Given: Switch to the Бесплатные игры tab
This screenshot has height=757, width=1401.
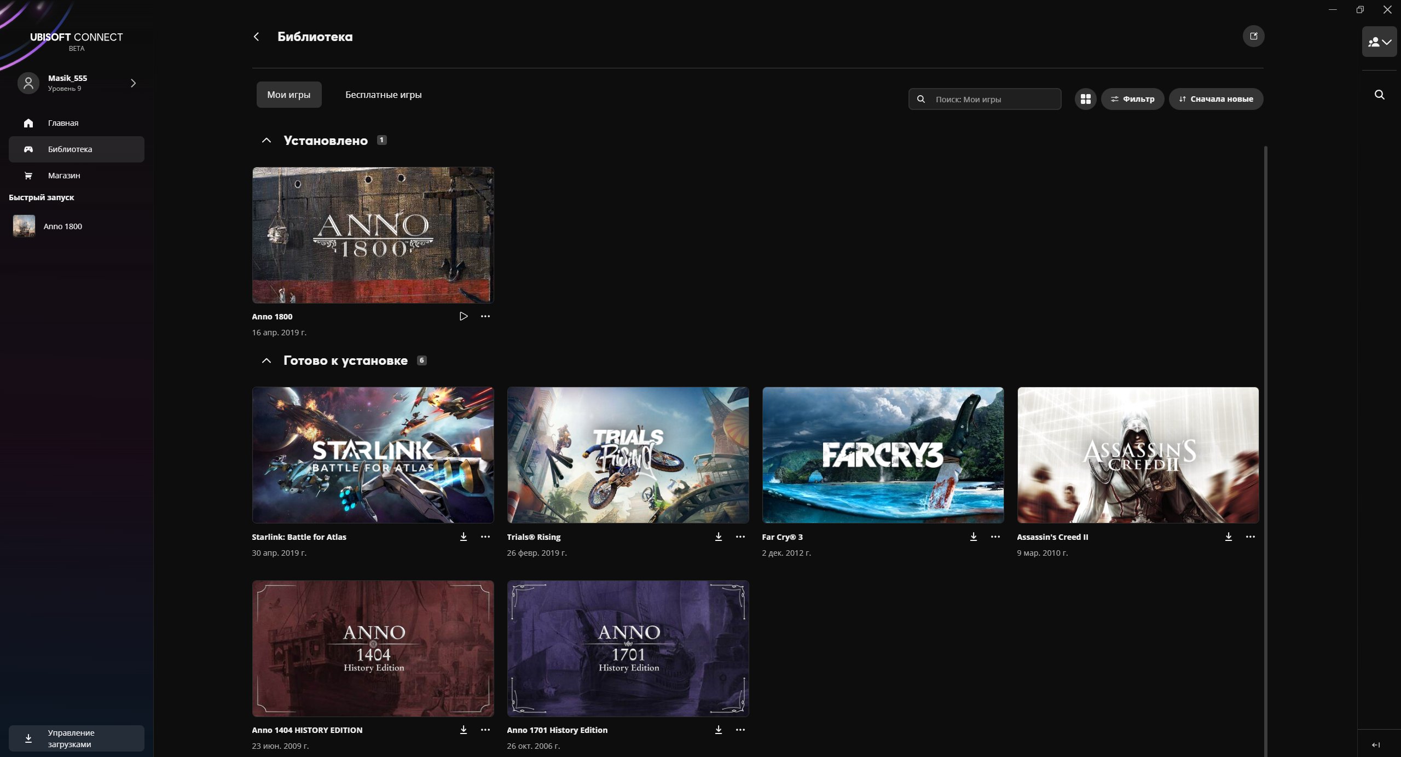Looking at the screenshot, I should point(383,95).
